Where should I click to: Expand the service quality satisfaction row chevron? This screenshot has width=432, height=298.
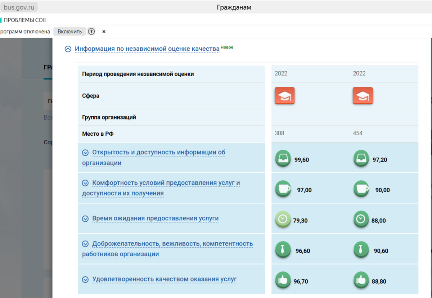[85, 279]
